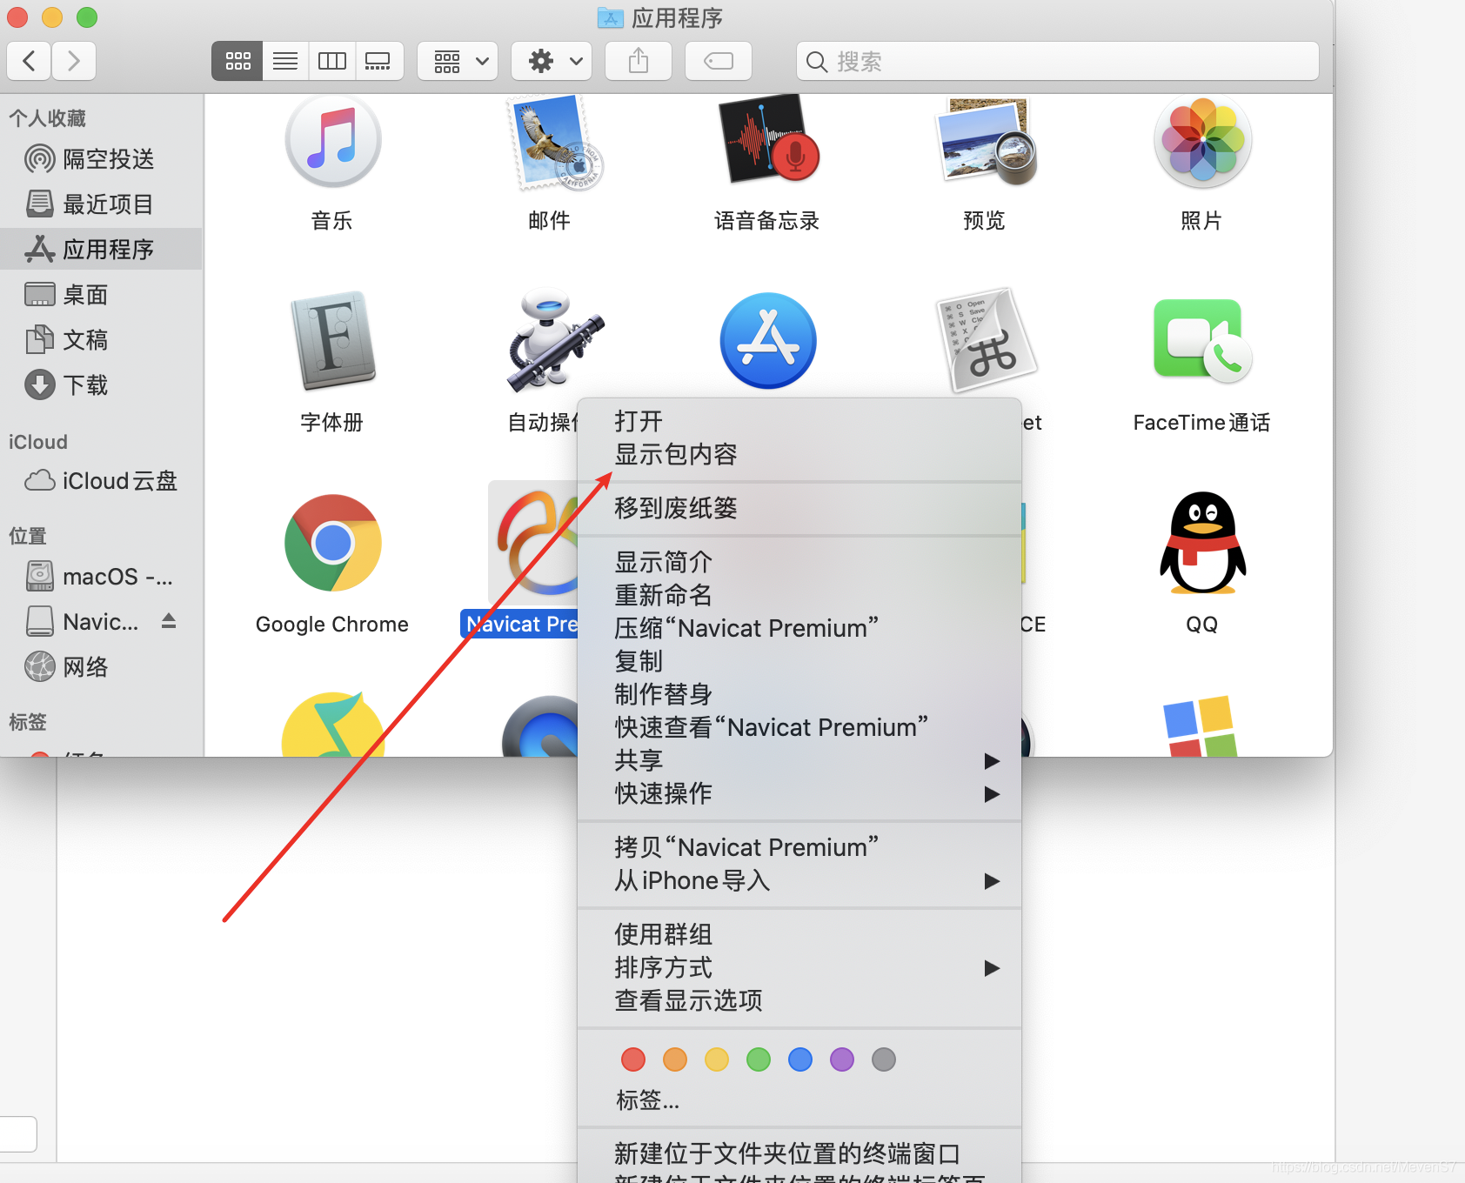Open Network (网络) in sidebar
Image resolution: width=1465 pixels, height=1183 pixels.
click(101, 667)
